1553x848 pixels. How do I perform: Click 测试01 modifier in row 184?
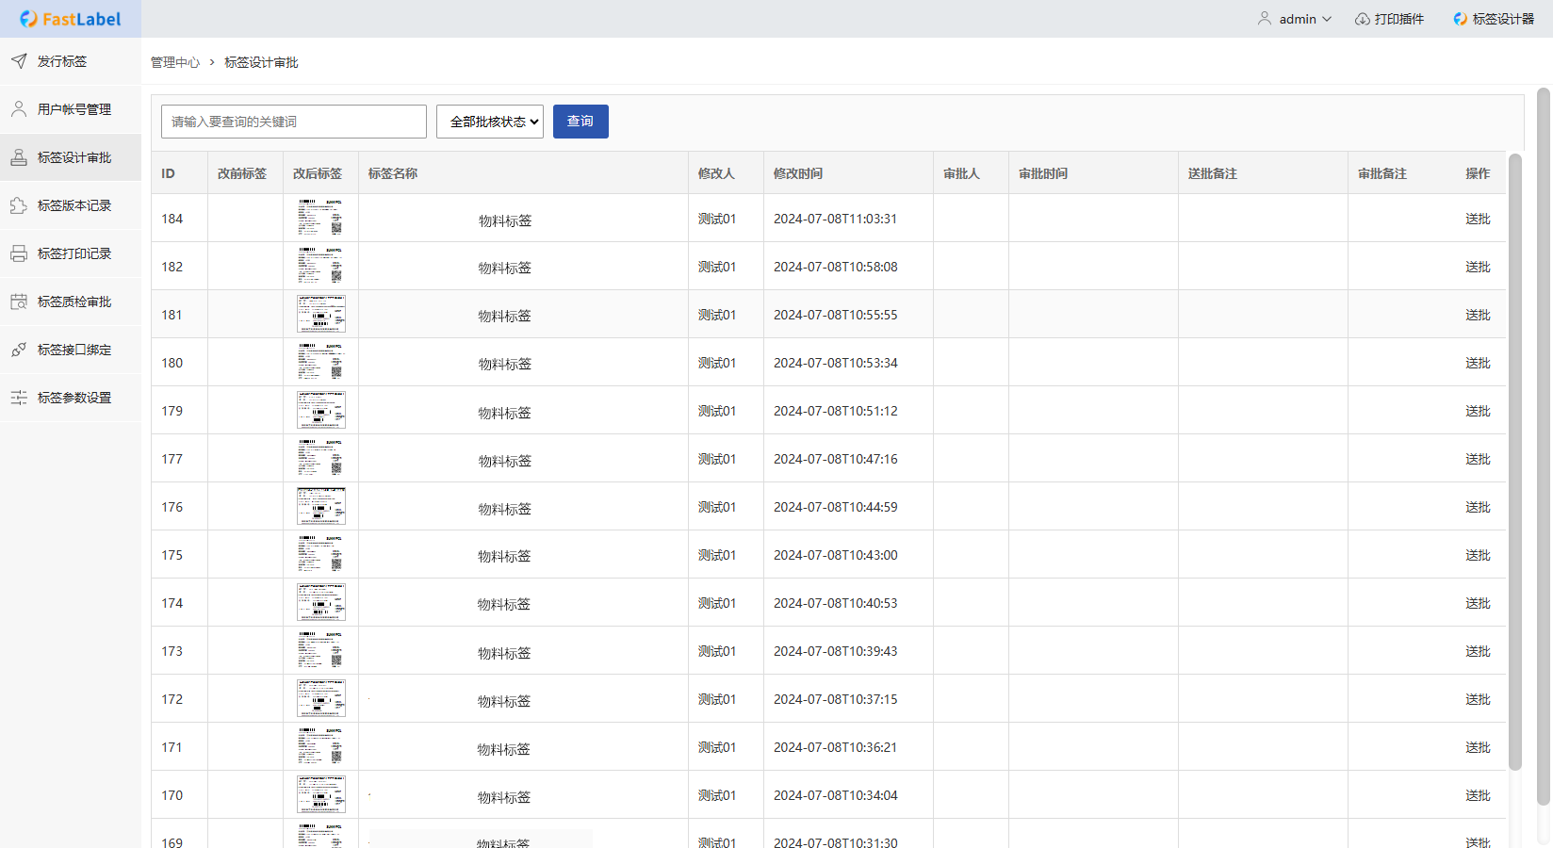click(x=717, y=219)
